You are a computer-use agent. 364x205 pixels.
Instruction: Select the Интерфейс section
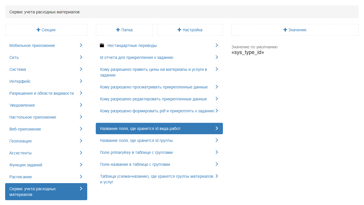click(20, 81)
